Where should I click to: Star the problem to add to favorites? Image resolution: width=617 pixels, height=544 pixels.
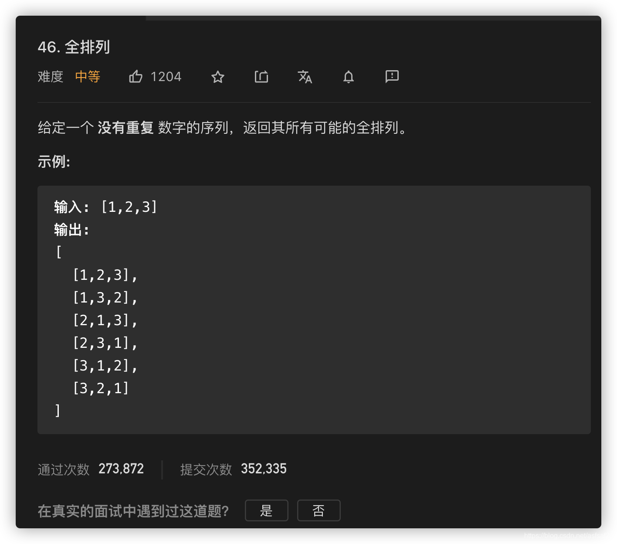click(x=217, y=77)
